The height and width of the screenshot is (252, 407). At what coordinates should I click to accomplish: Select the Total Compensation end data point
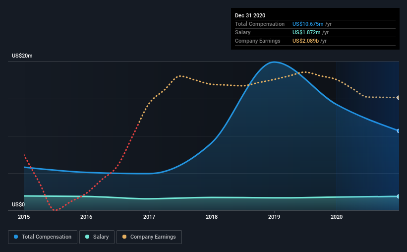point(398,131)
